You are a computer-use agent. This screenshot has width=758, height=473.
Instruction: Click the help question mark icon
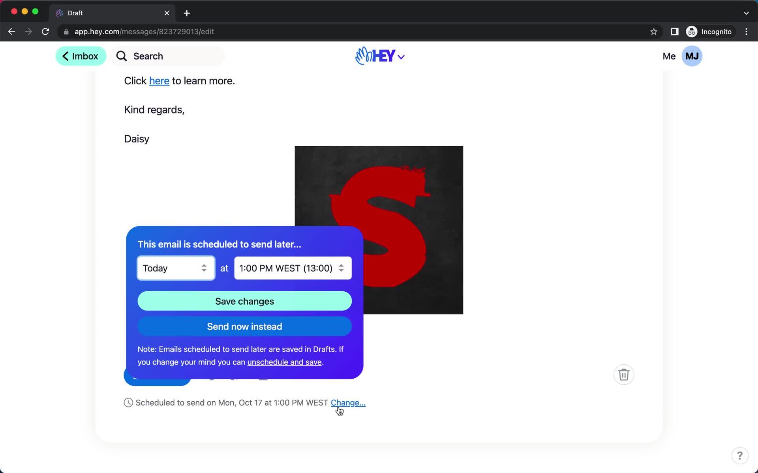[740, 455]
